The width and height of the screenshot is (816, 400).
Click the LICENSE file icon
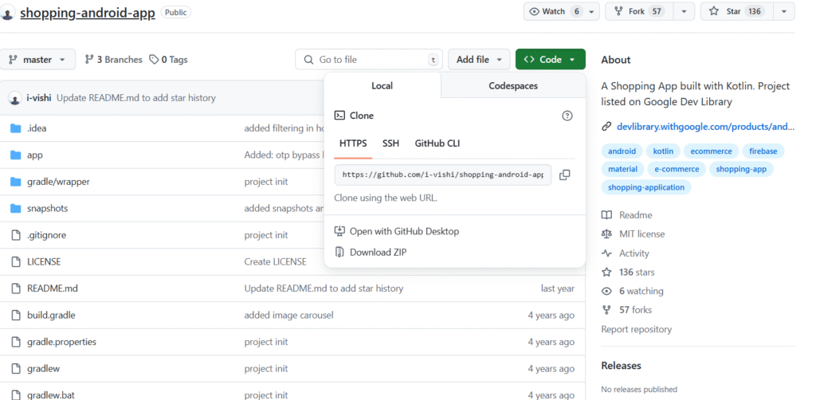(16, 261)
